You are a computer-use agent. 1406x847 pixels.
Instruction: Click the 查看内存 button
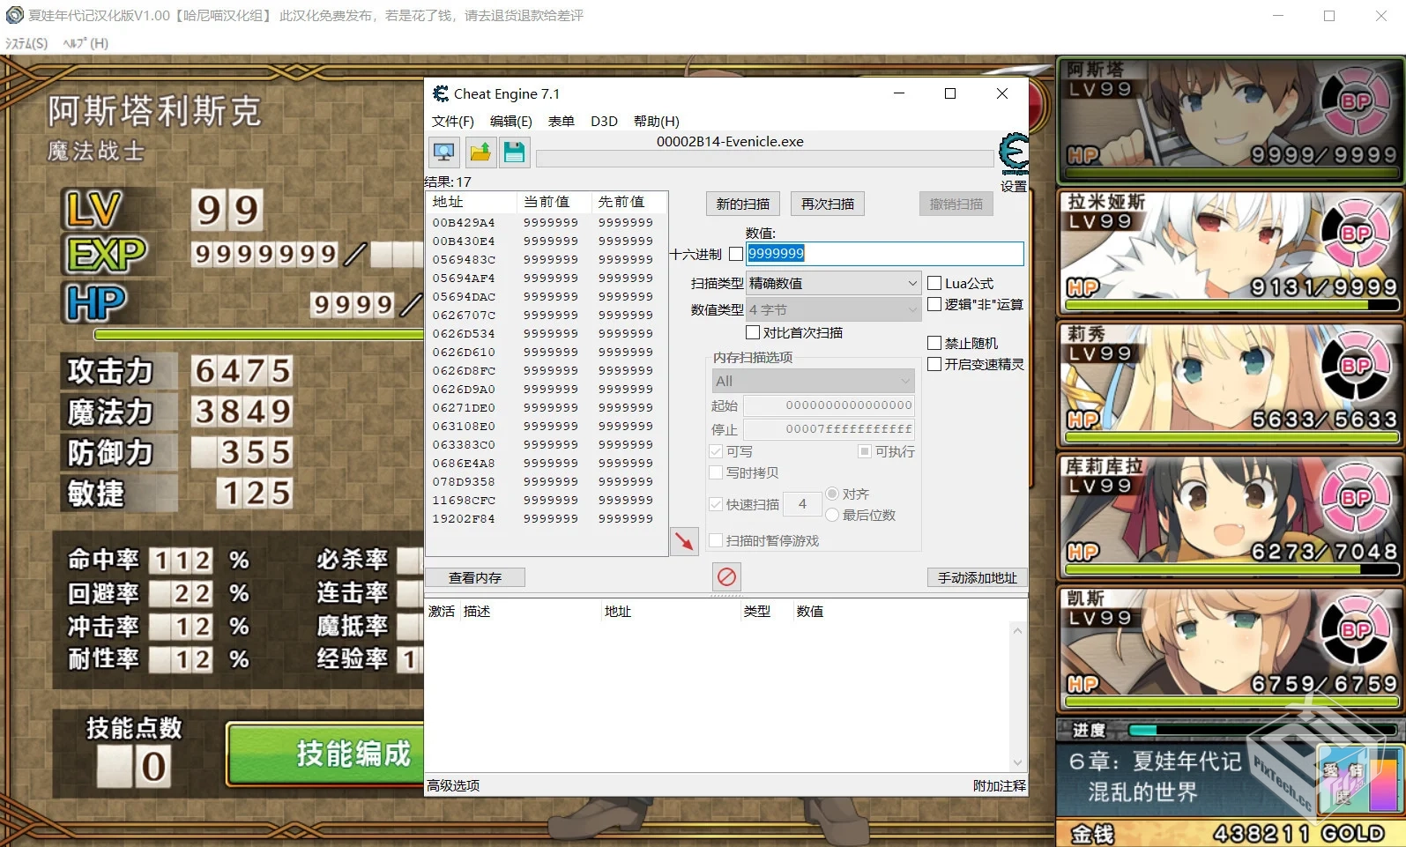475,577
